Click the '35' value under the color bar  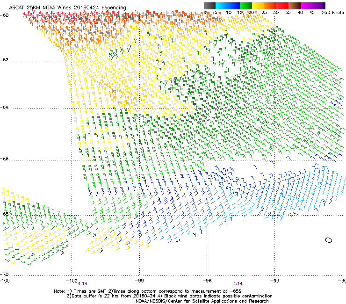pyautogui.click(x=288, y=12)
